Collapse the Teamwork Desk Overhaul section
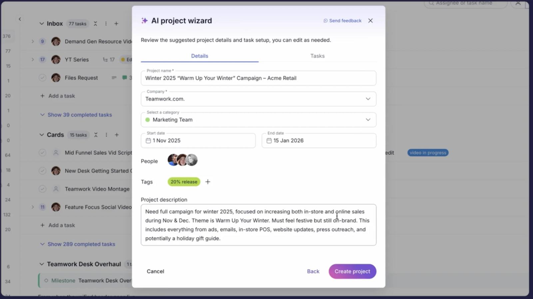533x299 pixels. point(42,264)
